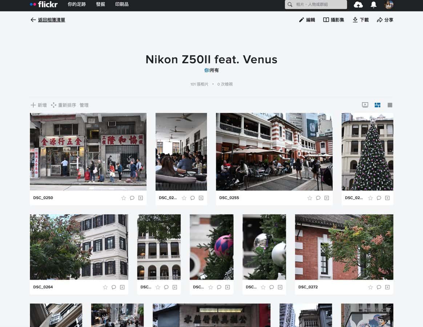This screenshot has height=327, width=423.
Task: Click the Flickr logo
Action: pos(44,4)
